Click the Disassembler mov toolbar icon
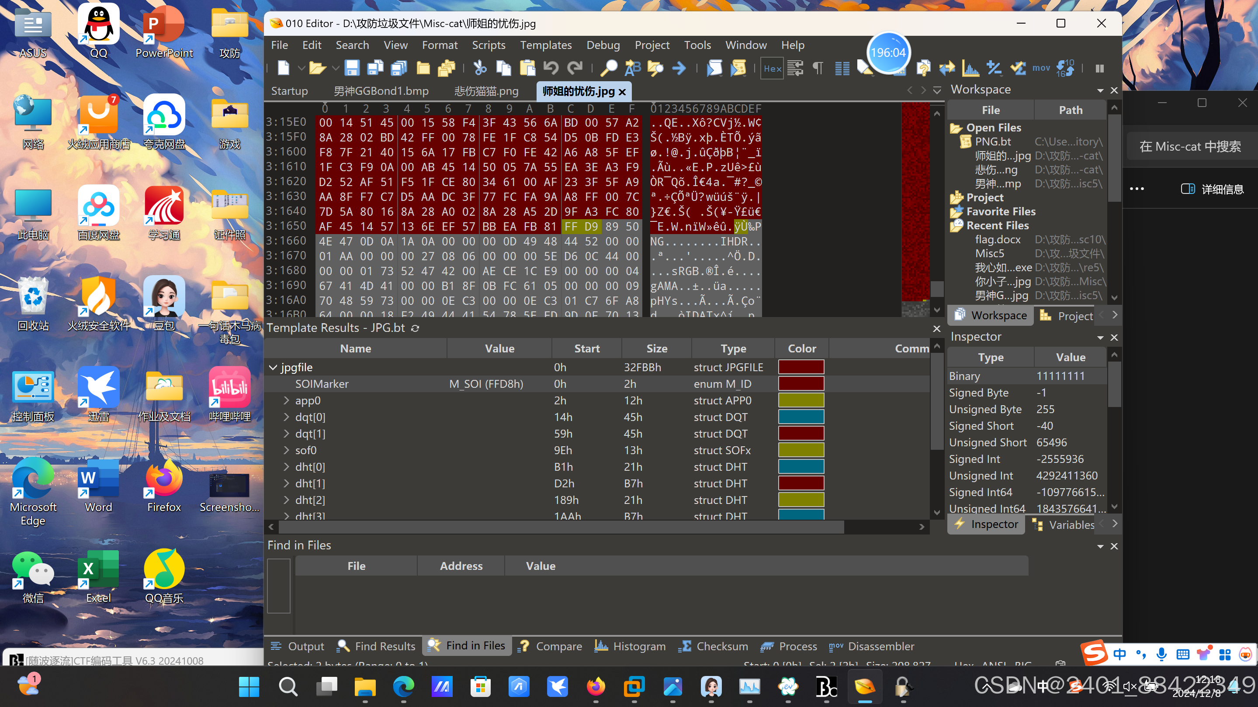 click(x=1041, y=68)
